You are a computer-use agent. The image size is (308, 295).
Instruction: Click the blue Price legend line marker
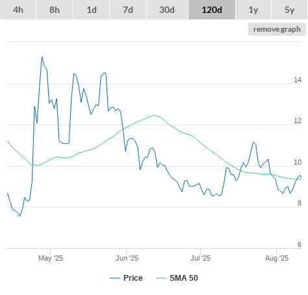(115, 278)
